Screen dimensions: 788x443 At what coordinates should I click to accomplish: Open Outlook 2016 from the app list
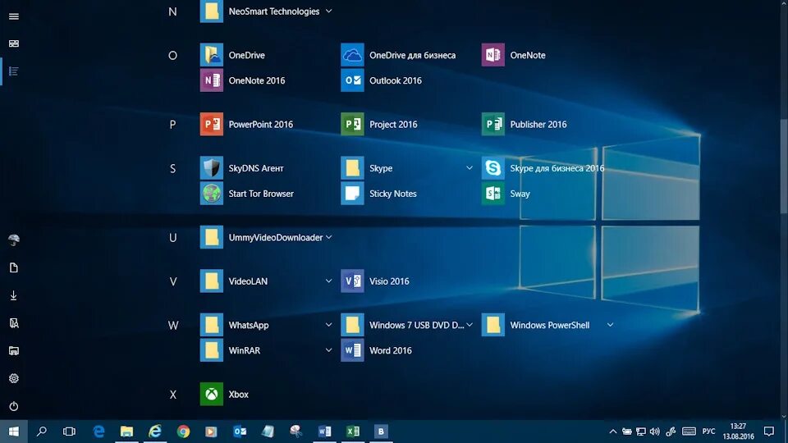pos(382,80)
